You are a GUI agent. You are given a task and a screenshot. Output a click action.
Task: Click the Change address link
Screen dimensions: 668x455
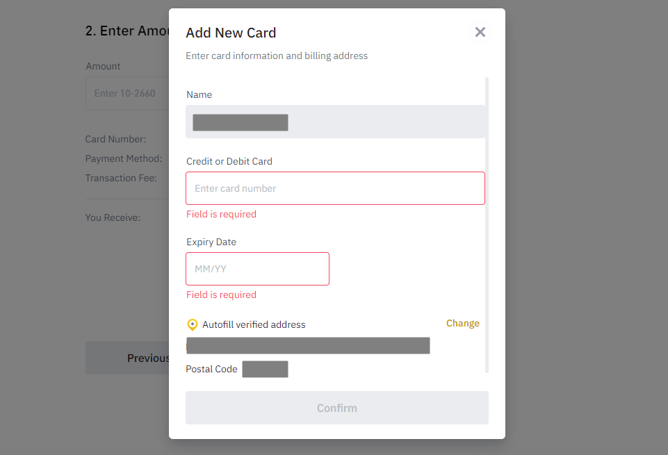pos(462,323)
